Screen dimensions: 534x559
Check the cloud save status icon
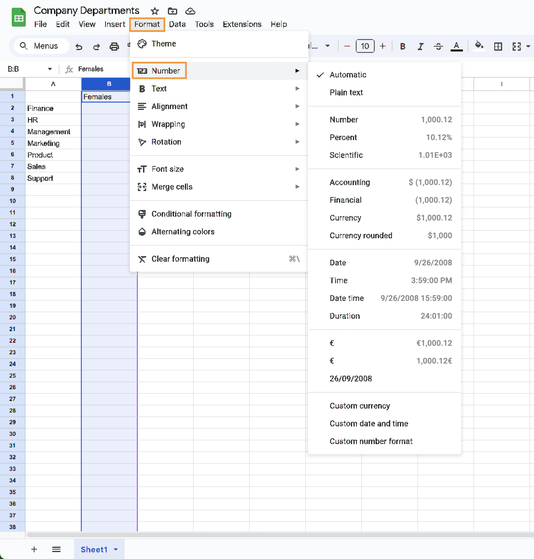tap(190, 11)
